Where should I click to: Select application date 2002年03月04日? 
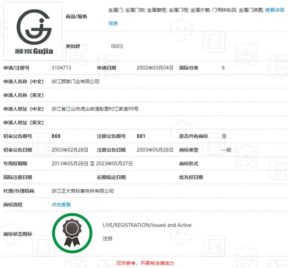pos(155,68)
